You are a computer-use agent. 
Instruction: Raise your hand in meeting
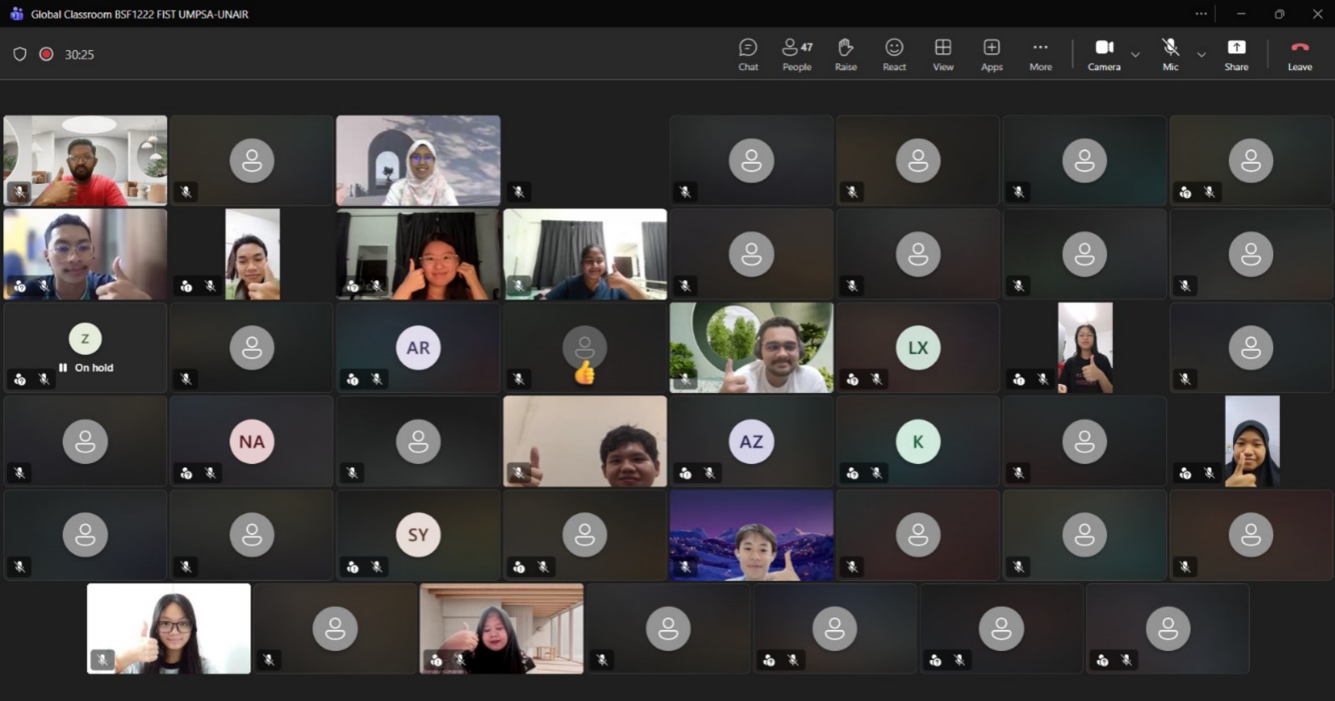[x=845, y=54]
